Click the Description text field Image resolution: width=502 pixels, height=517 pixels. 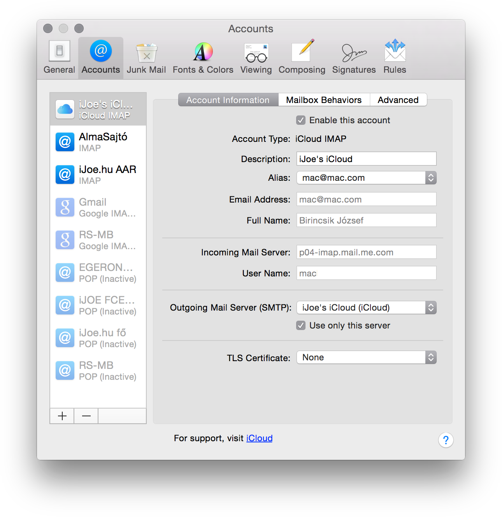coord(367,159)
